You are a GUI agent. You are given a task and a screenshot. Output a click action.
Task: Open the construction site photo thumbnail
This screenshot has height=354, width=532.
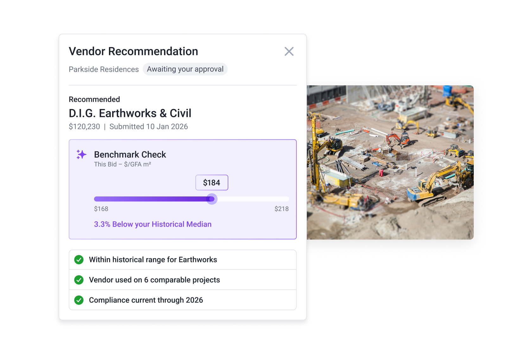(390, 162)
